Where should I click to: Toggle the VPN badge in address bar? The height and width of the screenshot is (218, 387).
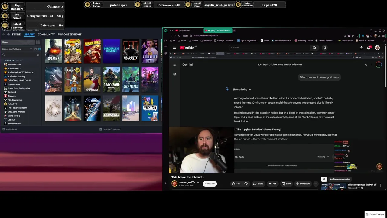pos(185,36)
